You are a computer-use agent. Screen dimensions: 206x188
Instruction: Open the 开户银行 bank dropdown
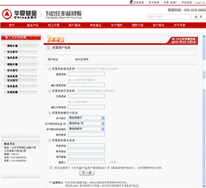tap(86, 118)
